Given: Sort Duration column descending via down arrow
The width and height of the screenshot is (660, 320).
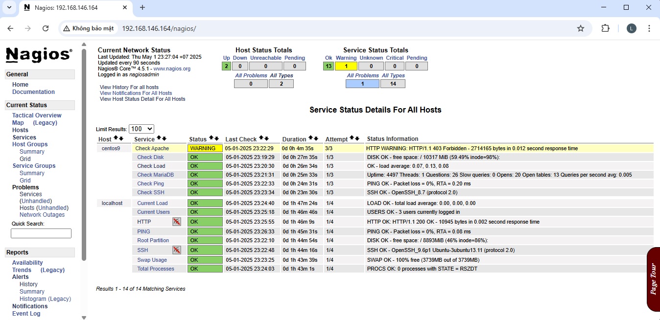Looking at the screenshot, I should 316,139.
